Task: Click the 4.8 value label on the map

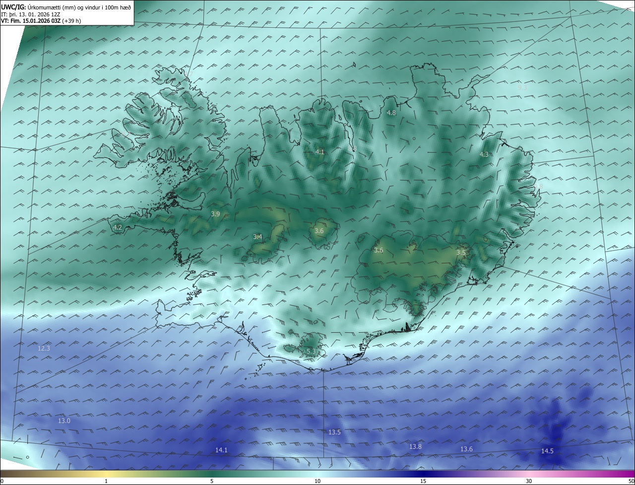Action: (x=391, y=113)
